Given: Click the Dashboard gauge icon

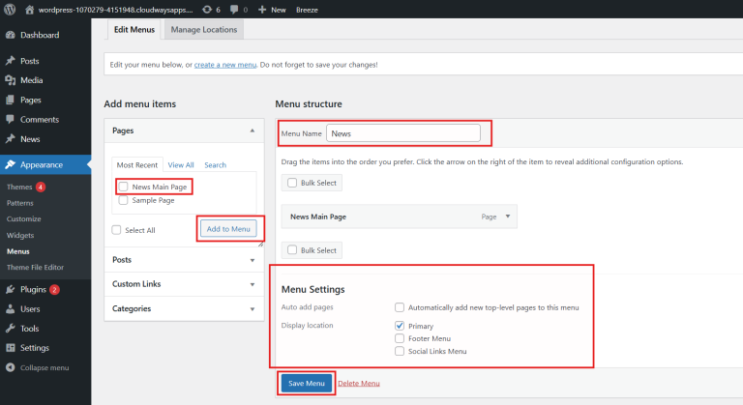Looking at the screenshot, I should 10,35.
